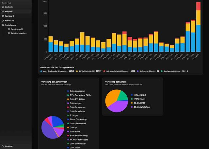
Task: Click the Benutzerprofil user icon
Action: (x=9, y=29)
